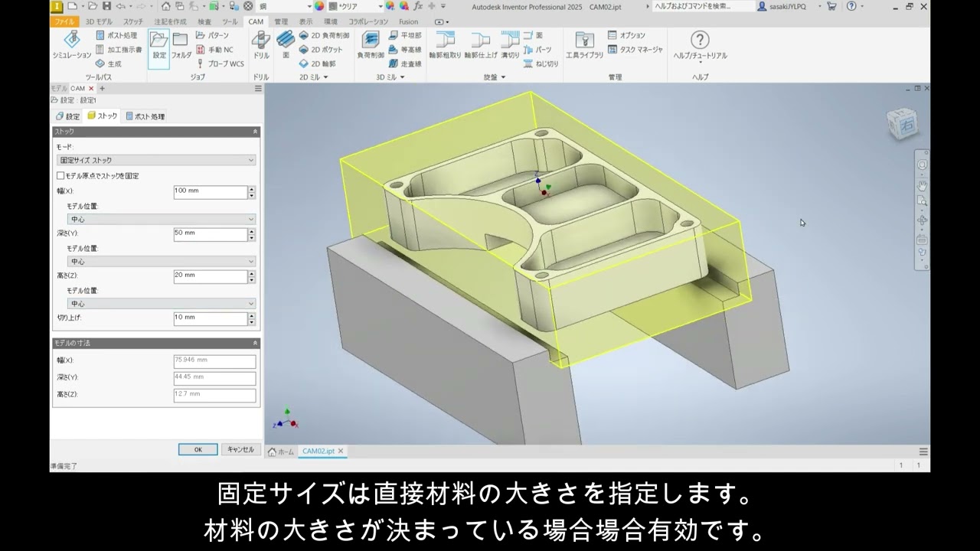The height and width of the screenshot is (551, 980).
Task: Open the モード dropdown 固定サイズ ストック
Action: 156,160
